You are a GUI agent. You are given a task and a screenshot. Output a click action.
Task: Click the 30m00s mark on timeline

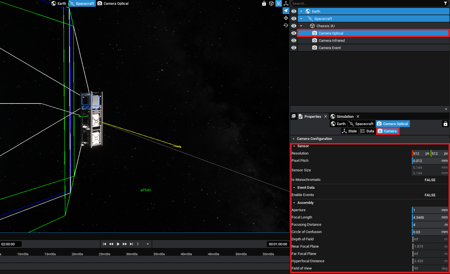coord(132,254)
